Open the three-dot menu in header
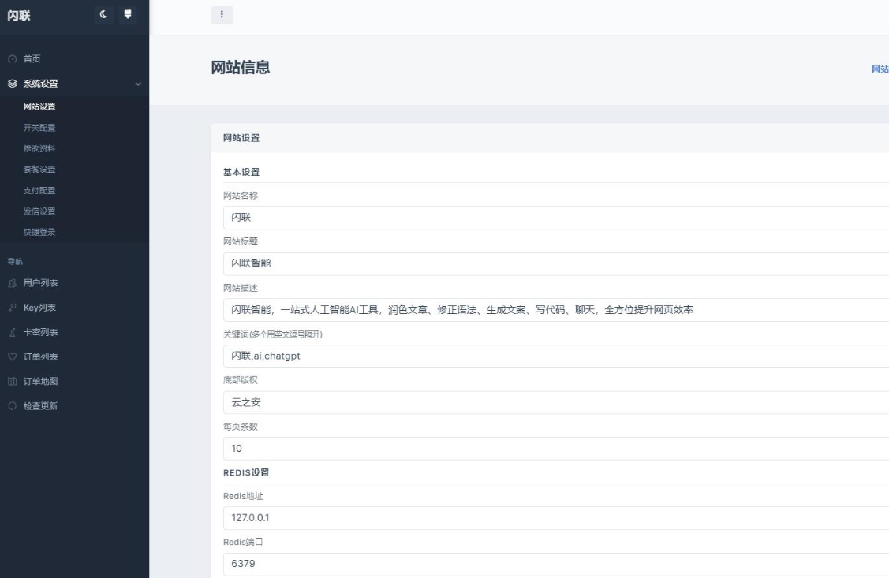889x582 pixels. (222, 15)
